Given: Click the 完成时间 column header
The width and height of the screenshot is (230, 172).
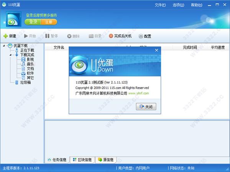Looking at the screenshot, I should (190, 47).
